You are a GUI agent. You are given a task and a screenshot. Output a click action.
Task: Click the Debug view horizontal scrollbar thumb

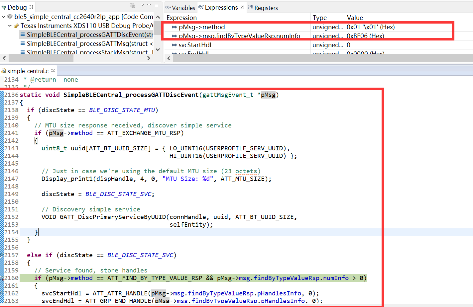[x=41, y=58]
